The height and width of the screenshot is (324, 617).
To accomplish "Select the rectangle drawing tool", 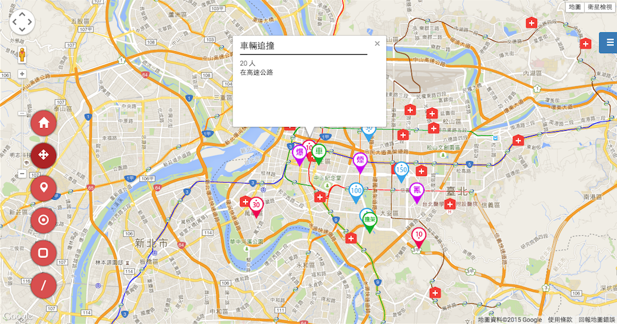I will [44, 252].
